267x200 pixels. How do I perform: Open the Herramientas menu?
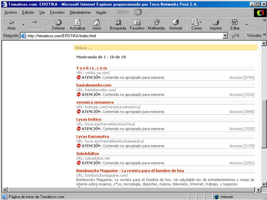pyautogui.click(x=80, y=12)
